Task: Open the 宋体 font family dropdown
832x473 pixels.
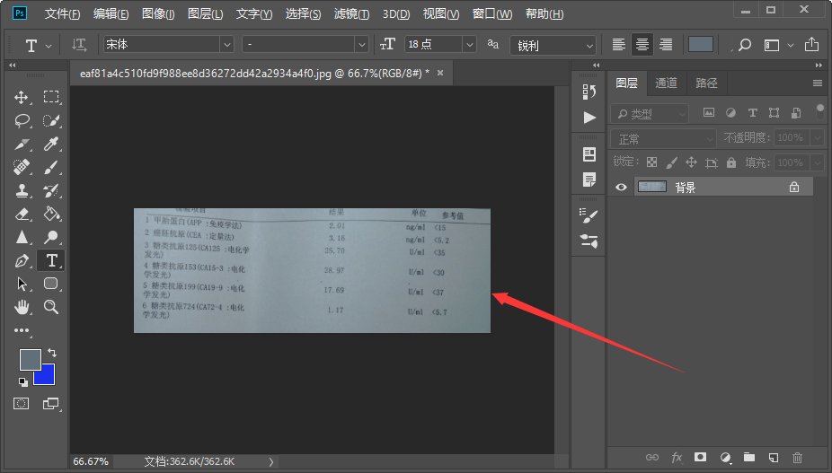Action: (x=226, y=45)
